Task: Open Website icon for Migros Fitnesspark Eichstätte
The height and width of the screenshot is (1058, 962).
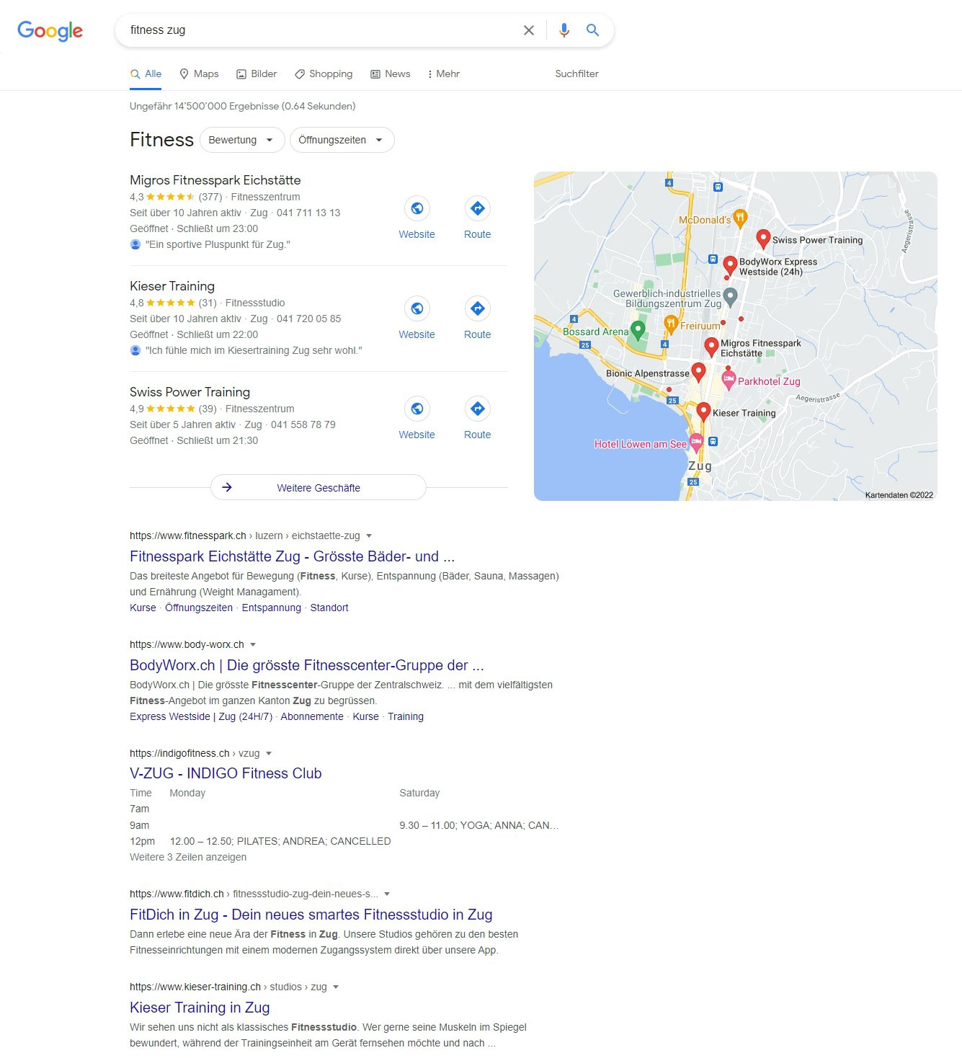Action: pos(417,208)
